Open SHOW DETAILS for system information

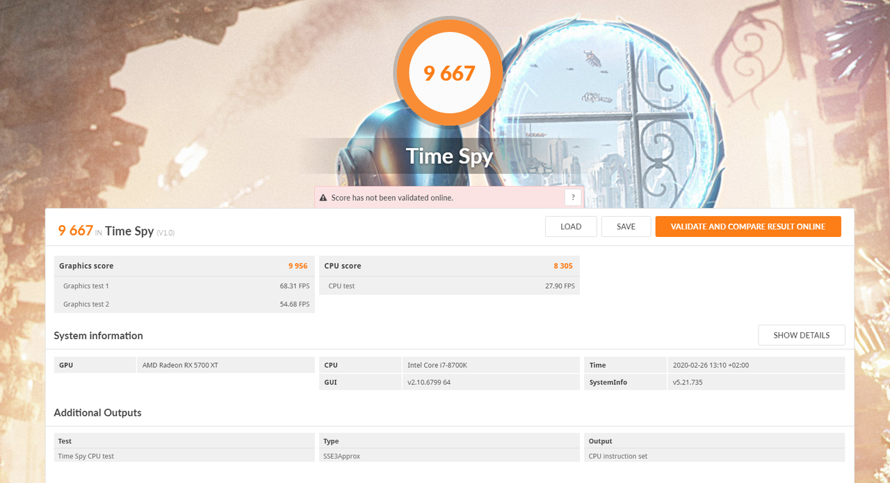(x=802, y=335)
